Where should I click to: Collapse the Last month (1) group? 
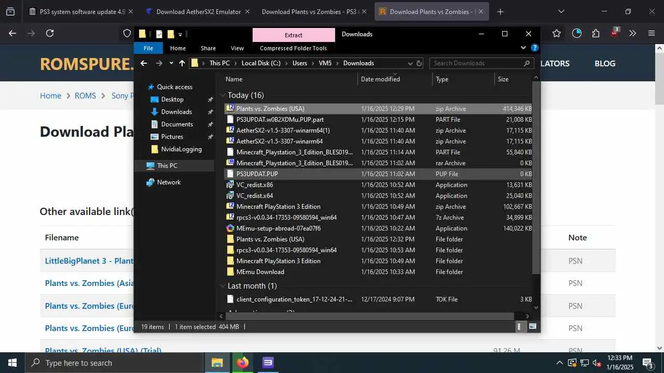(223, 286)
